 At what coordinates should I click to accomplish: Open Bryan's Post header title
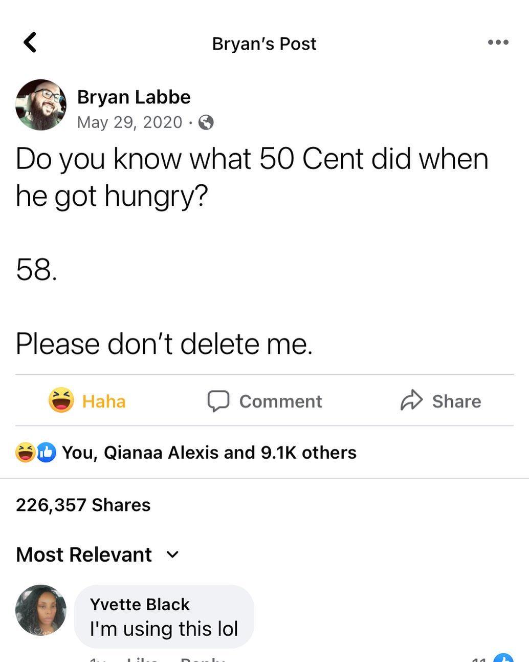(x=264, y=43)
